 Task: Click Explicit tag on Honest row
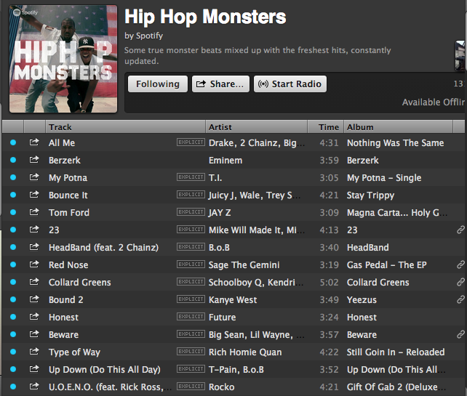click(x=191, y=316)
